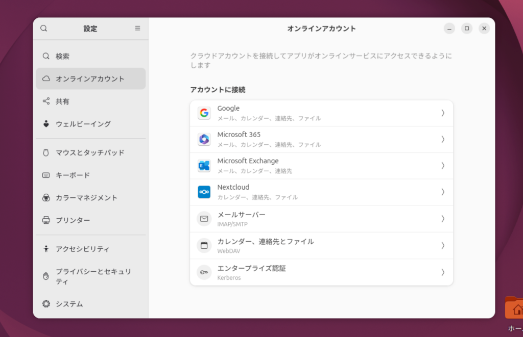This screenshot has height=337, width=523.
Task: Expand the Google row chevron arrow
Action: click(x=443, y=113)
